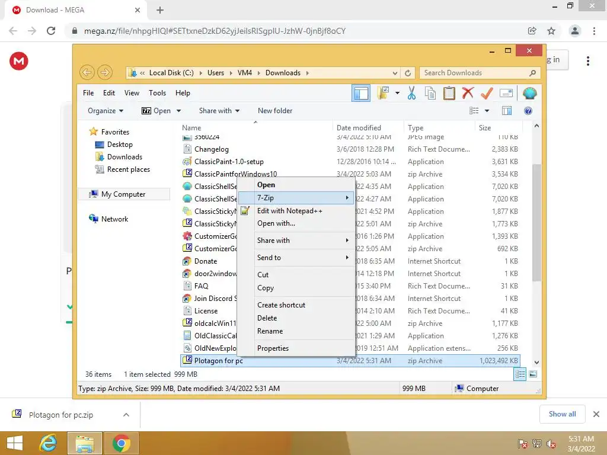Open the Share with toolbar dropdown

219,111
